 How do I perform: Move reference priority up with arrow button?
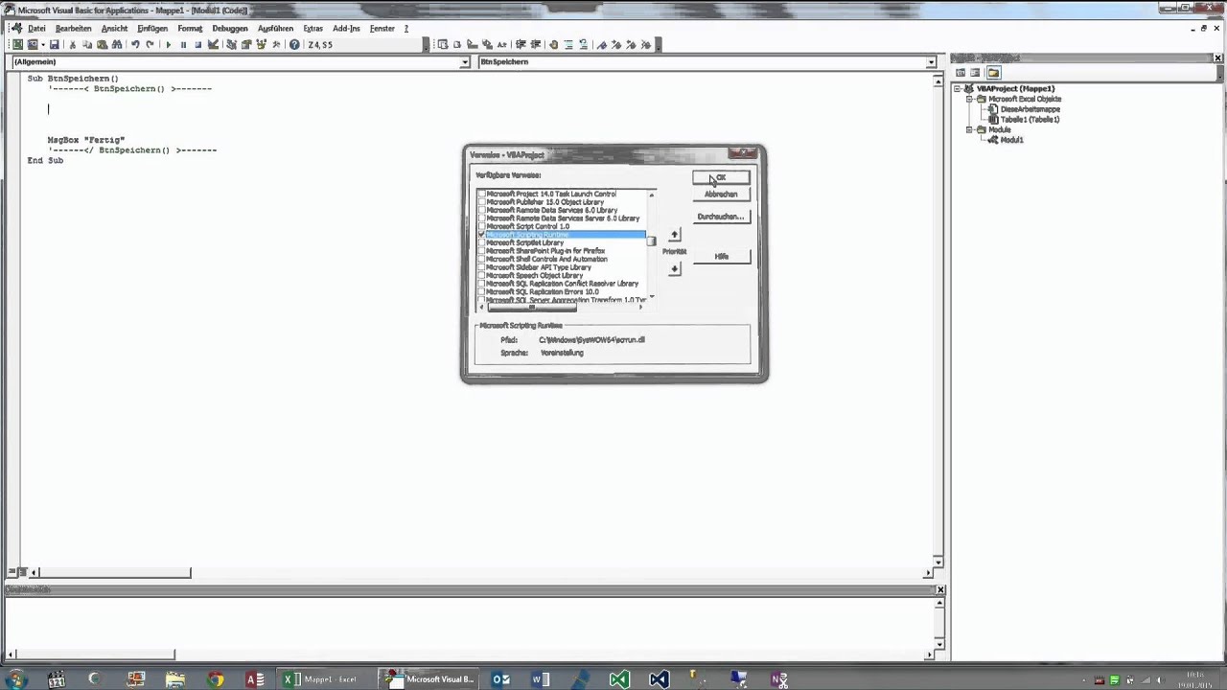tap(674, 235)
